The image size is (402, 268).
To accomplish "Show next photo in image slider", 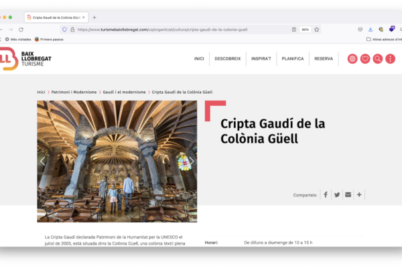I will 190,161.
